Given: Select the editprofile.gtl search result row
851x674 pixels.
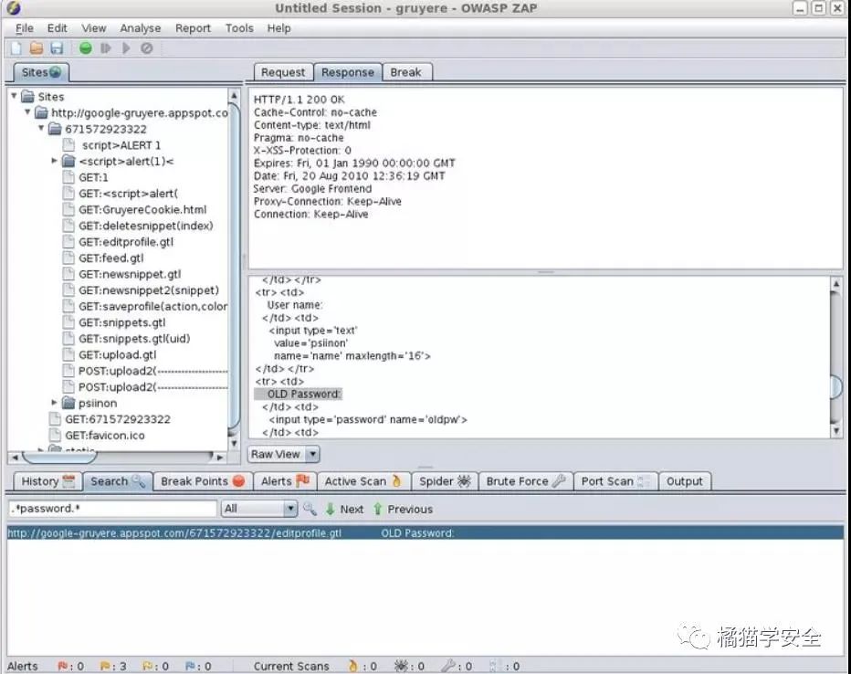Looking at the screenshot, I should point(425,533).
